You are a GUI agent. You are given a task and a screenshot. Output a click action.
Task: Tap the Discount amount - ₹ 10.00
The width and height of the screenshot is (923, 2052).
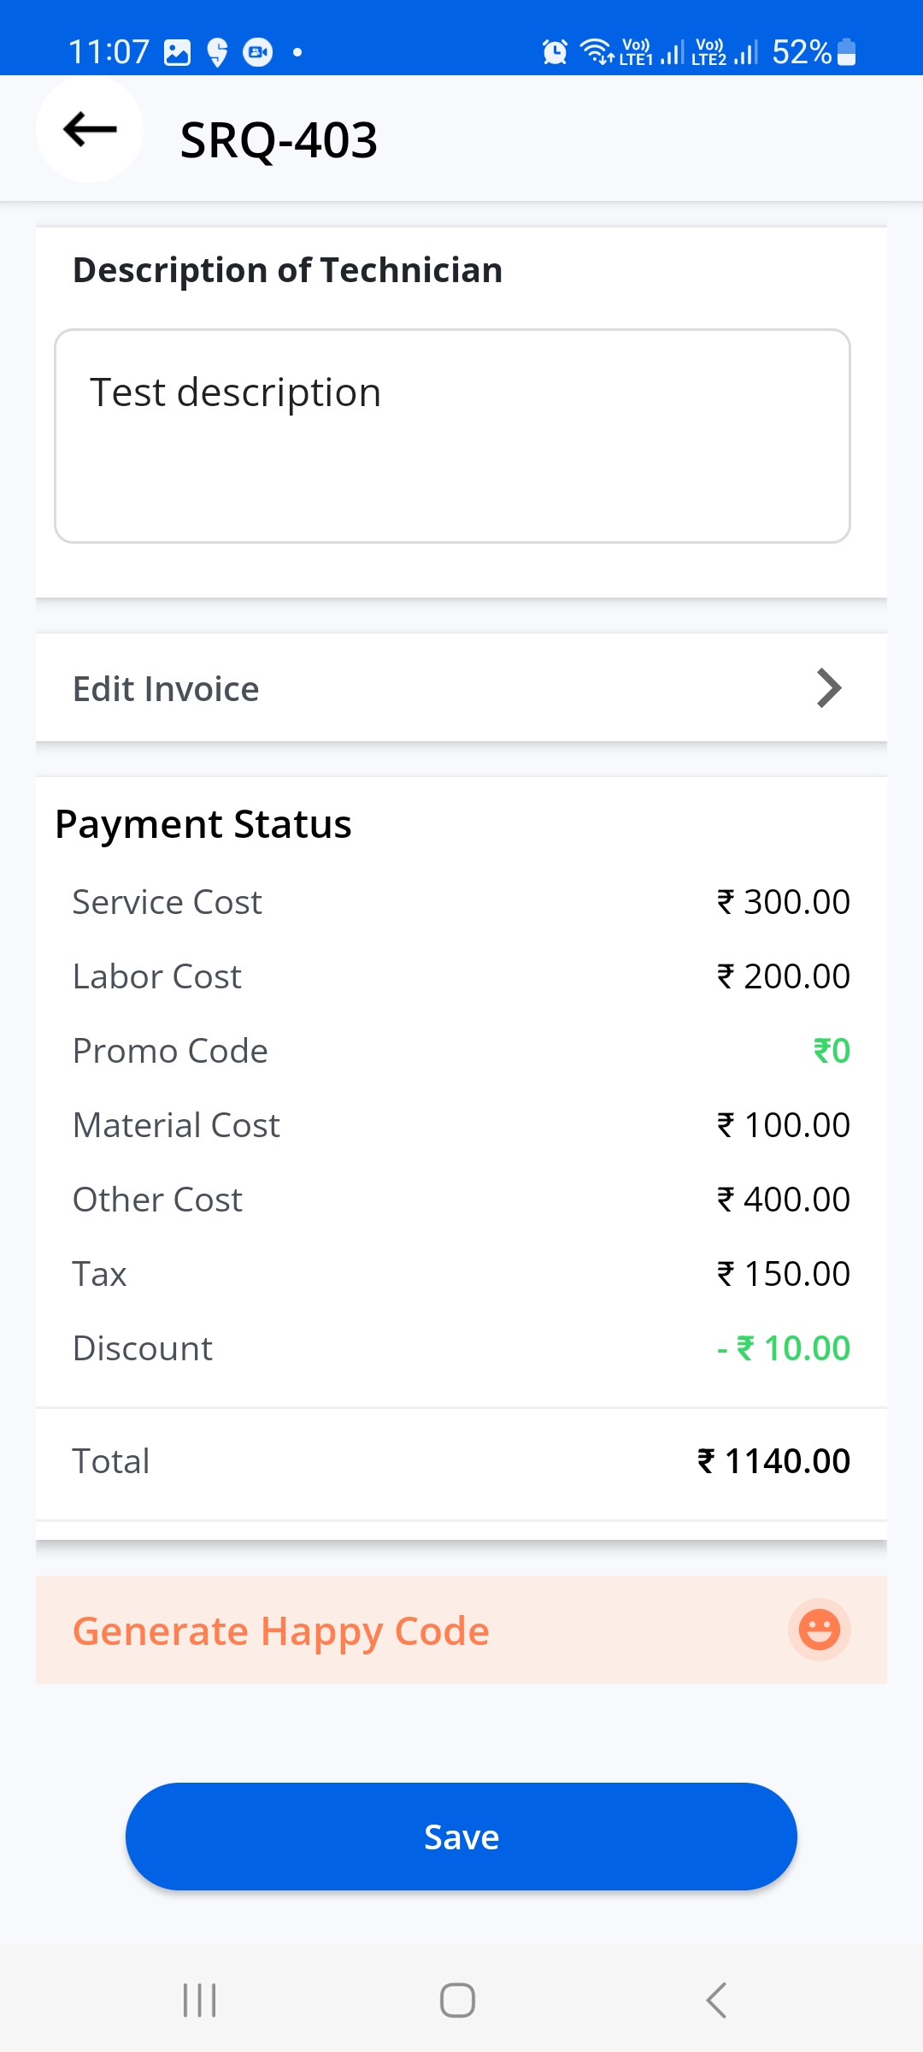(x=784, y=1348)
